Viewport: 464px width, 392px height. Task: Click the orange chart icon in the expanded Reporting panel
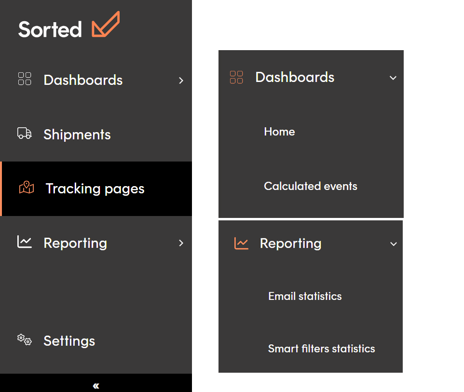pos(241,243)
